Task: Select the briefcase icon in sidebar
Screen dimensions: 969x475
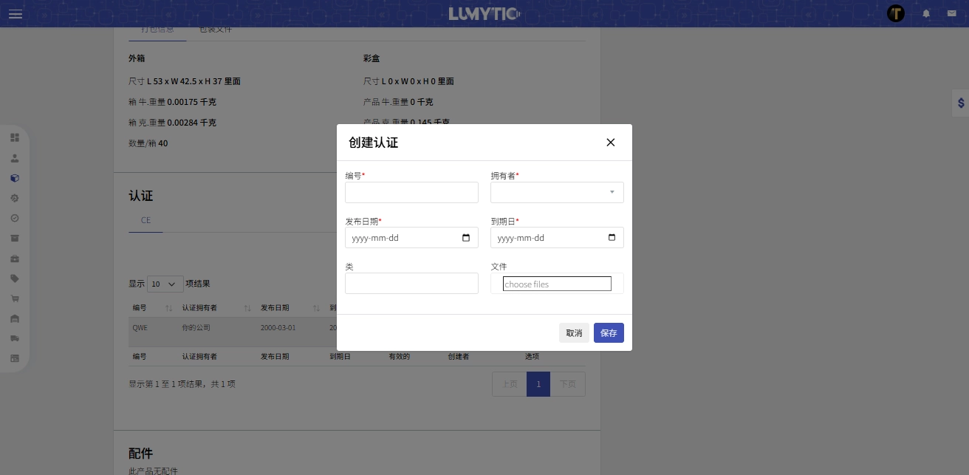Action: pos(15,259)
